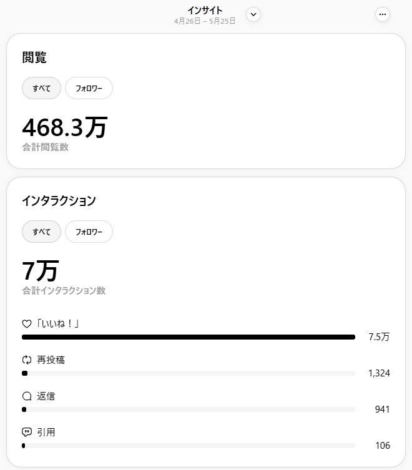Select すべて filter in the インタラクション card
The width and height of the screenshot is (412, 470).
(x=42, y=232)
